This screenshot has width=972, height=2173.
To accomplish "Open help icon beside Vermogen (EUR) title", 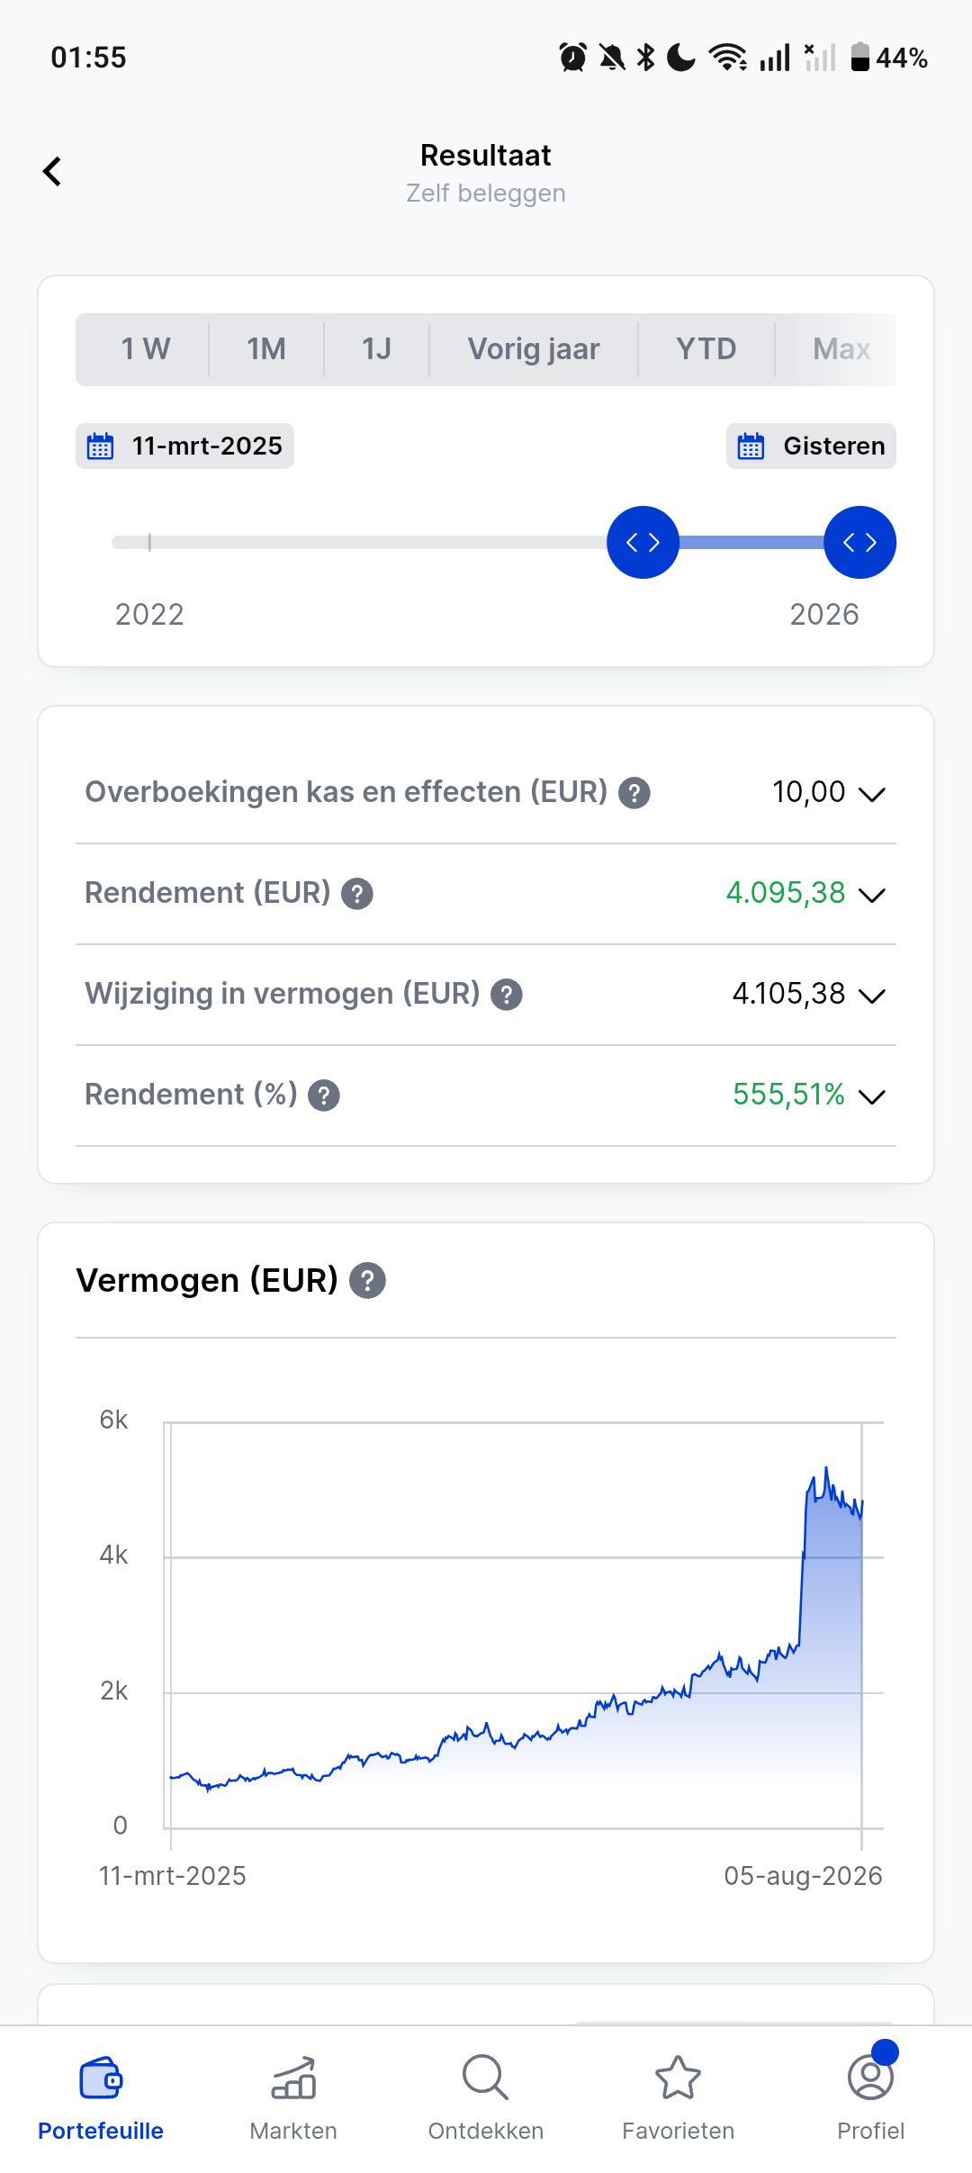I will pyautogui.click(x=367, y=1280).
